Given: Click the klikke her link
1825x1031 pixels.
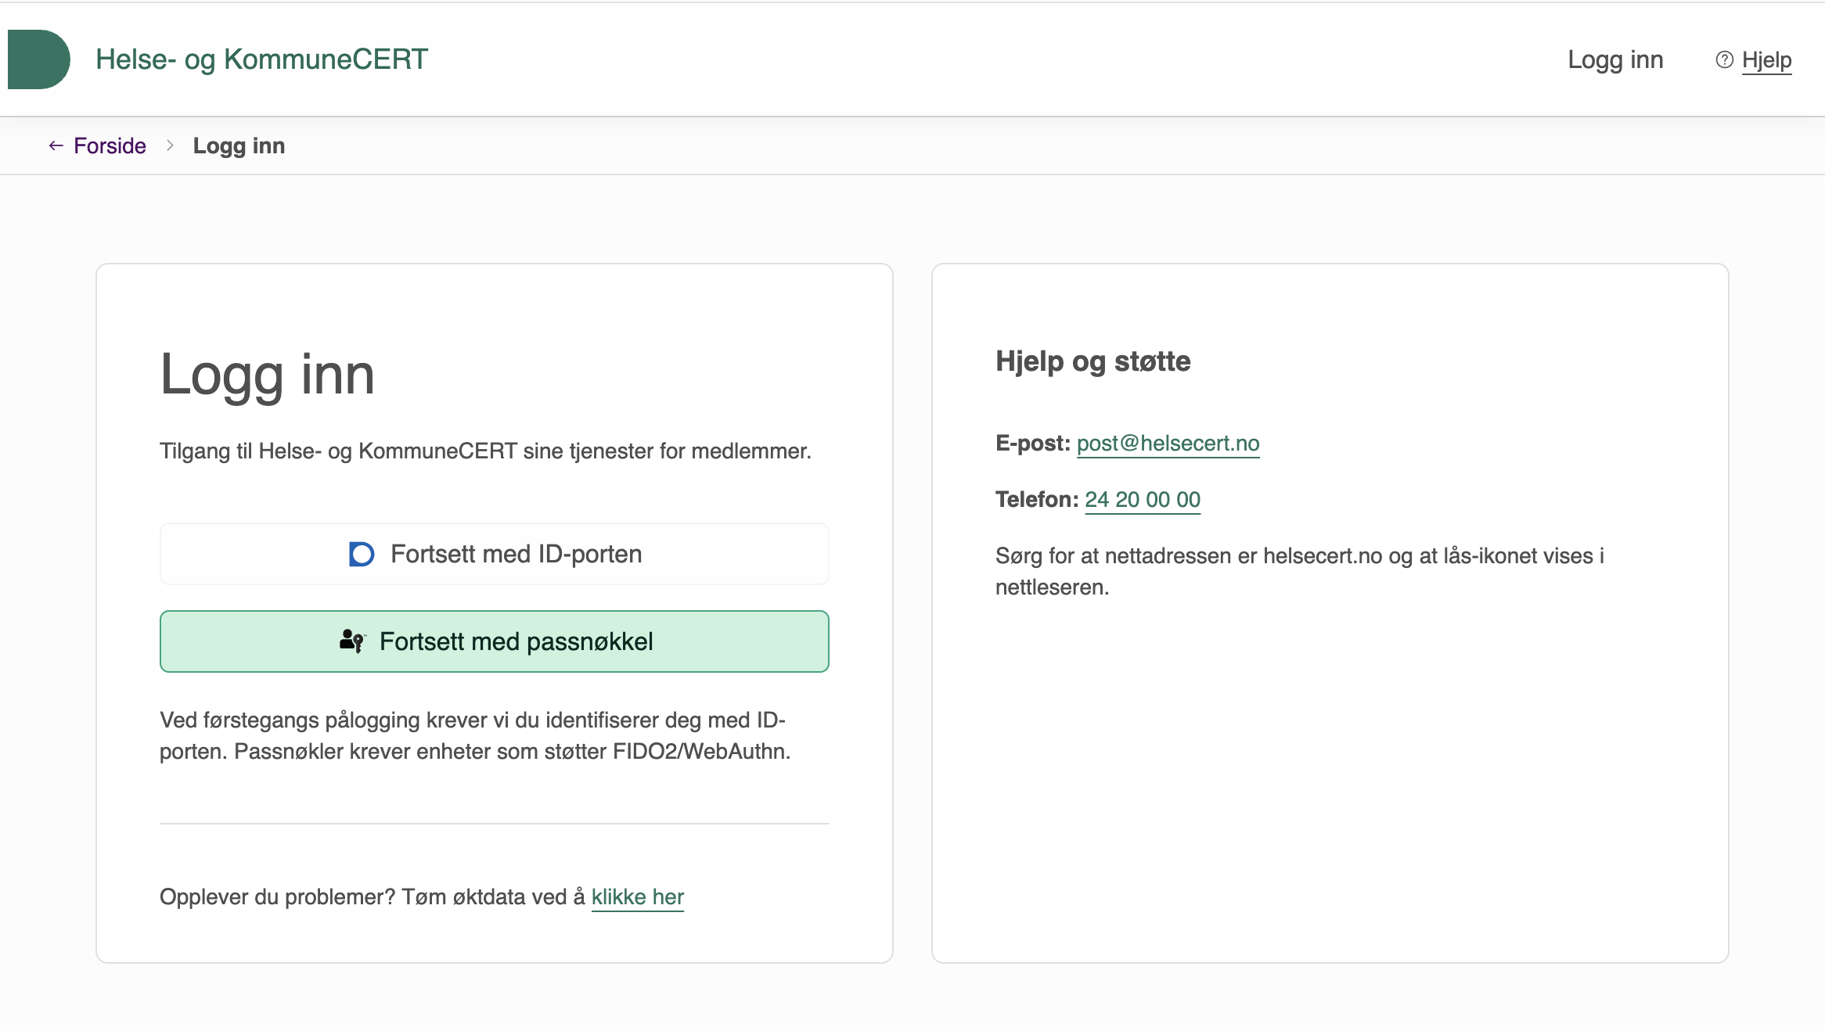Looking at the screenshot, I should pos(637,896).
